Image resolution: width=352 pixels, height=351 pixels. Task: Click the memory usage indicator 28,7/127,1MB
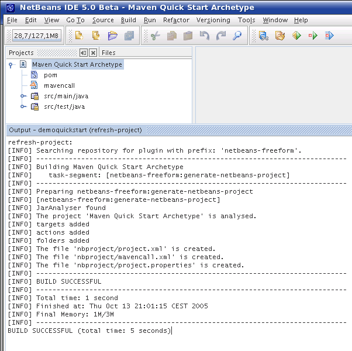[36, 36]
